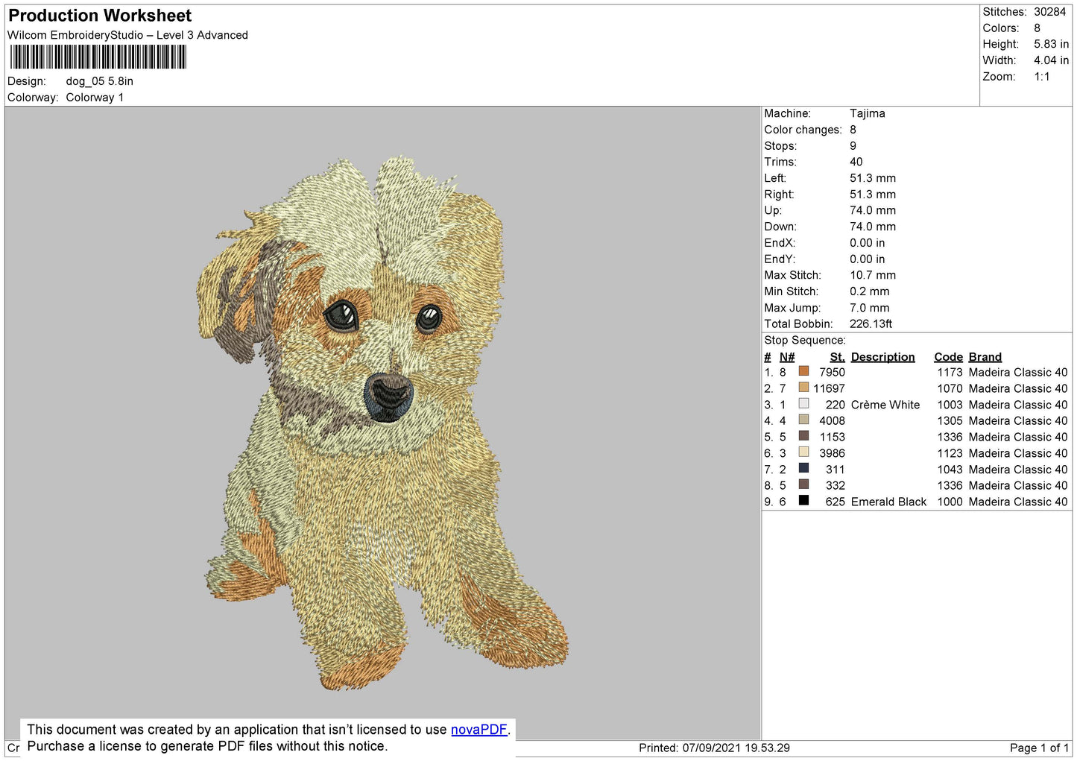Click the 'Brand' column header
The width and height of the screenshot is (1077, 761).
pyautogui.click(x=985, y=357)
